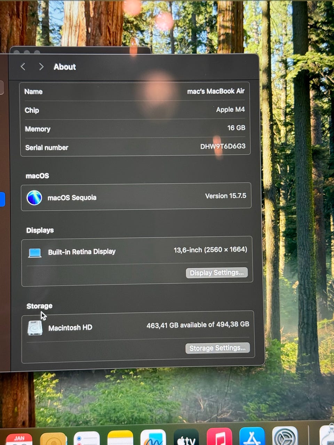Click the "Built-in Retina Display" label
The width and height of the screenshot is (334, 445).
[x=82, y=252]
